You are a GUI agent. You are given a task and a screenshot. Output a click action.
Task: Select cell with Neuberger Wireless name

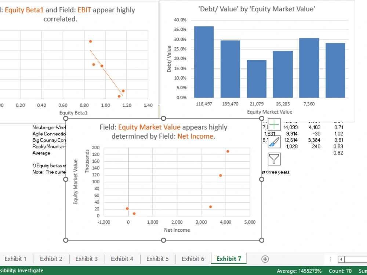49,128
